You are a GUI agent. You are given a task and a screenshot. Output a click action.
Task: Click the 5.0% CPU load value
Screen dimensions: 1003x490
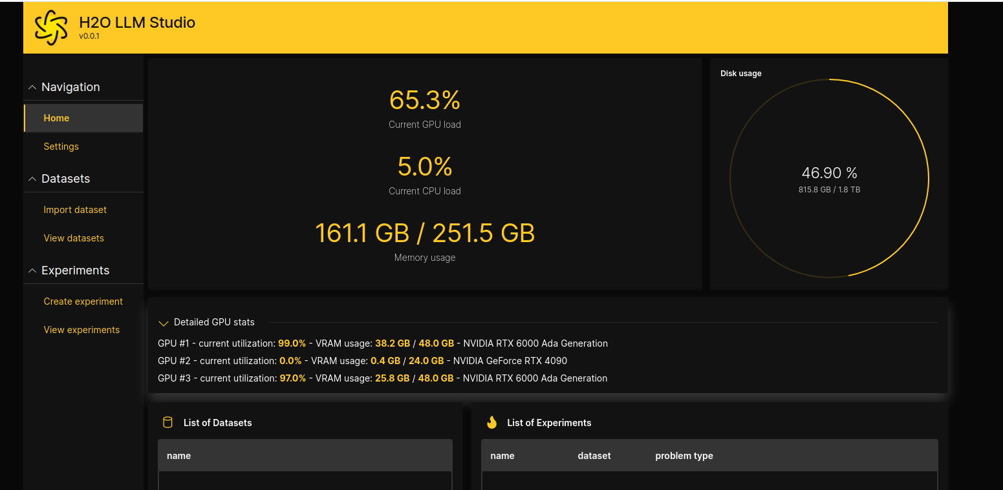(x=425, y=167)
